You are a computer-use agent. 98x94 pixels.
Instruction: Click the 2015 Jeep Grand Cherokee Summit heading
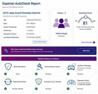(21, 13)
